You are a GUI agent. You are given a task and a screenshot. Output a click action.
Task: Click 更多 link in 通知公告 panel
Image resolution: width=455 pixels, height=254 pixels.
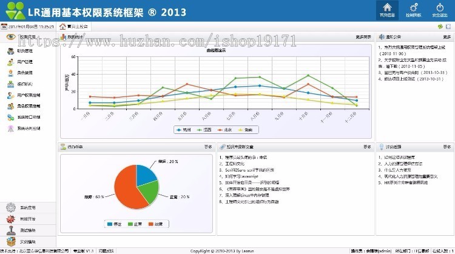pyautogui.click(x=447, y=37)
